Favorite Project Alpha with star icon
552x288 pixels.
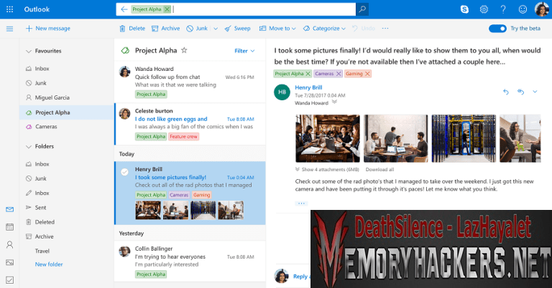click(184, 51)
